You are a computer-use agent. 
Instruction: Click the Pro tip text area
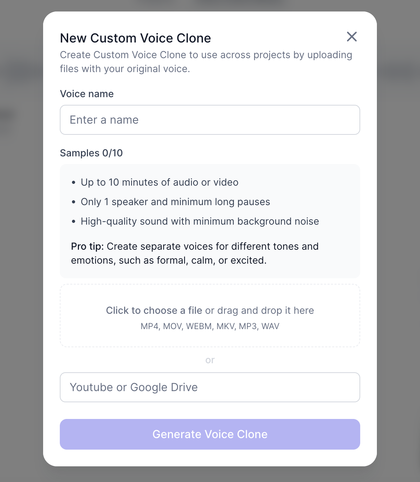pos(195,253)
